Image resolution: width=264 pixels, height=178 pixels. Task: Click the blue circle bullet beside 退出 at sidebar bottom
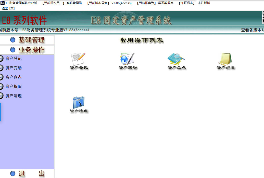[13, 173]
